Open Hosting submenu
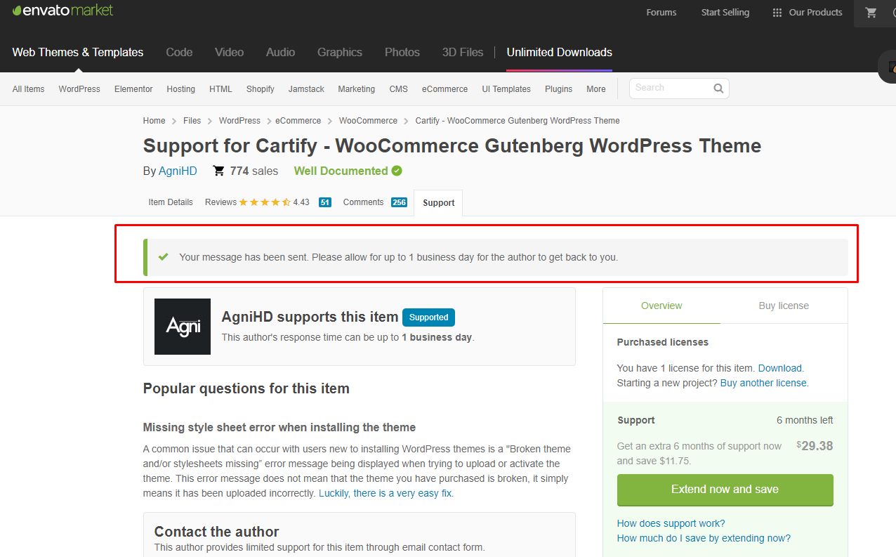This screenshot has height=557, width=896. pyautogui.click(x=181, y=89)
